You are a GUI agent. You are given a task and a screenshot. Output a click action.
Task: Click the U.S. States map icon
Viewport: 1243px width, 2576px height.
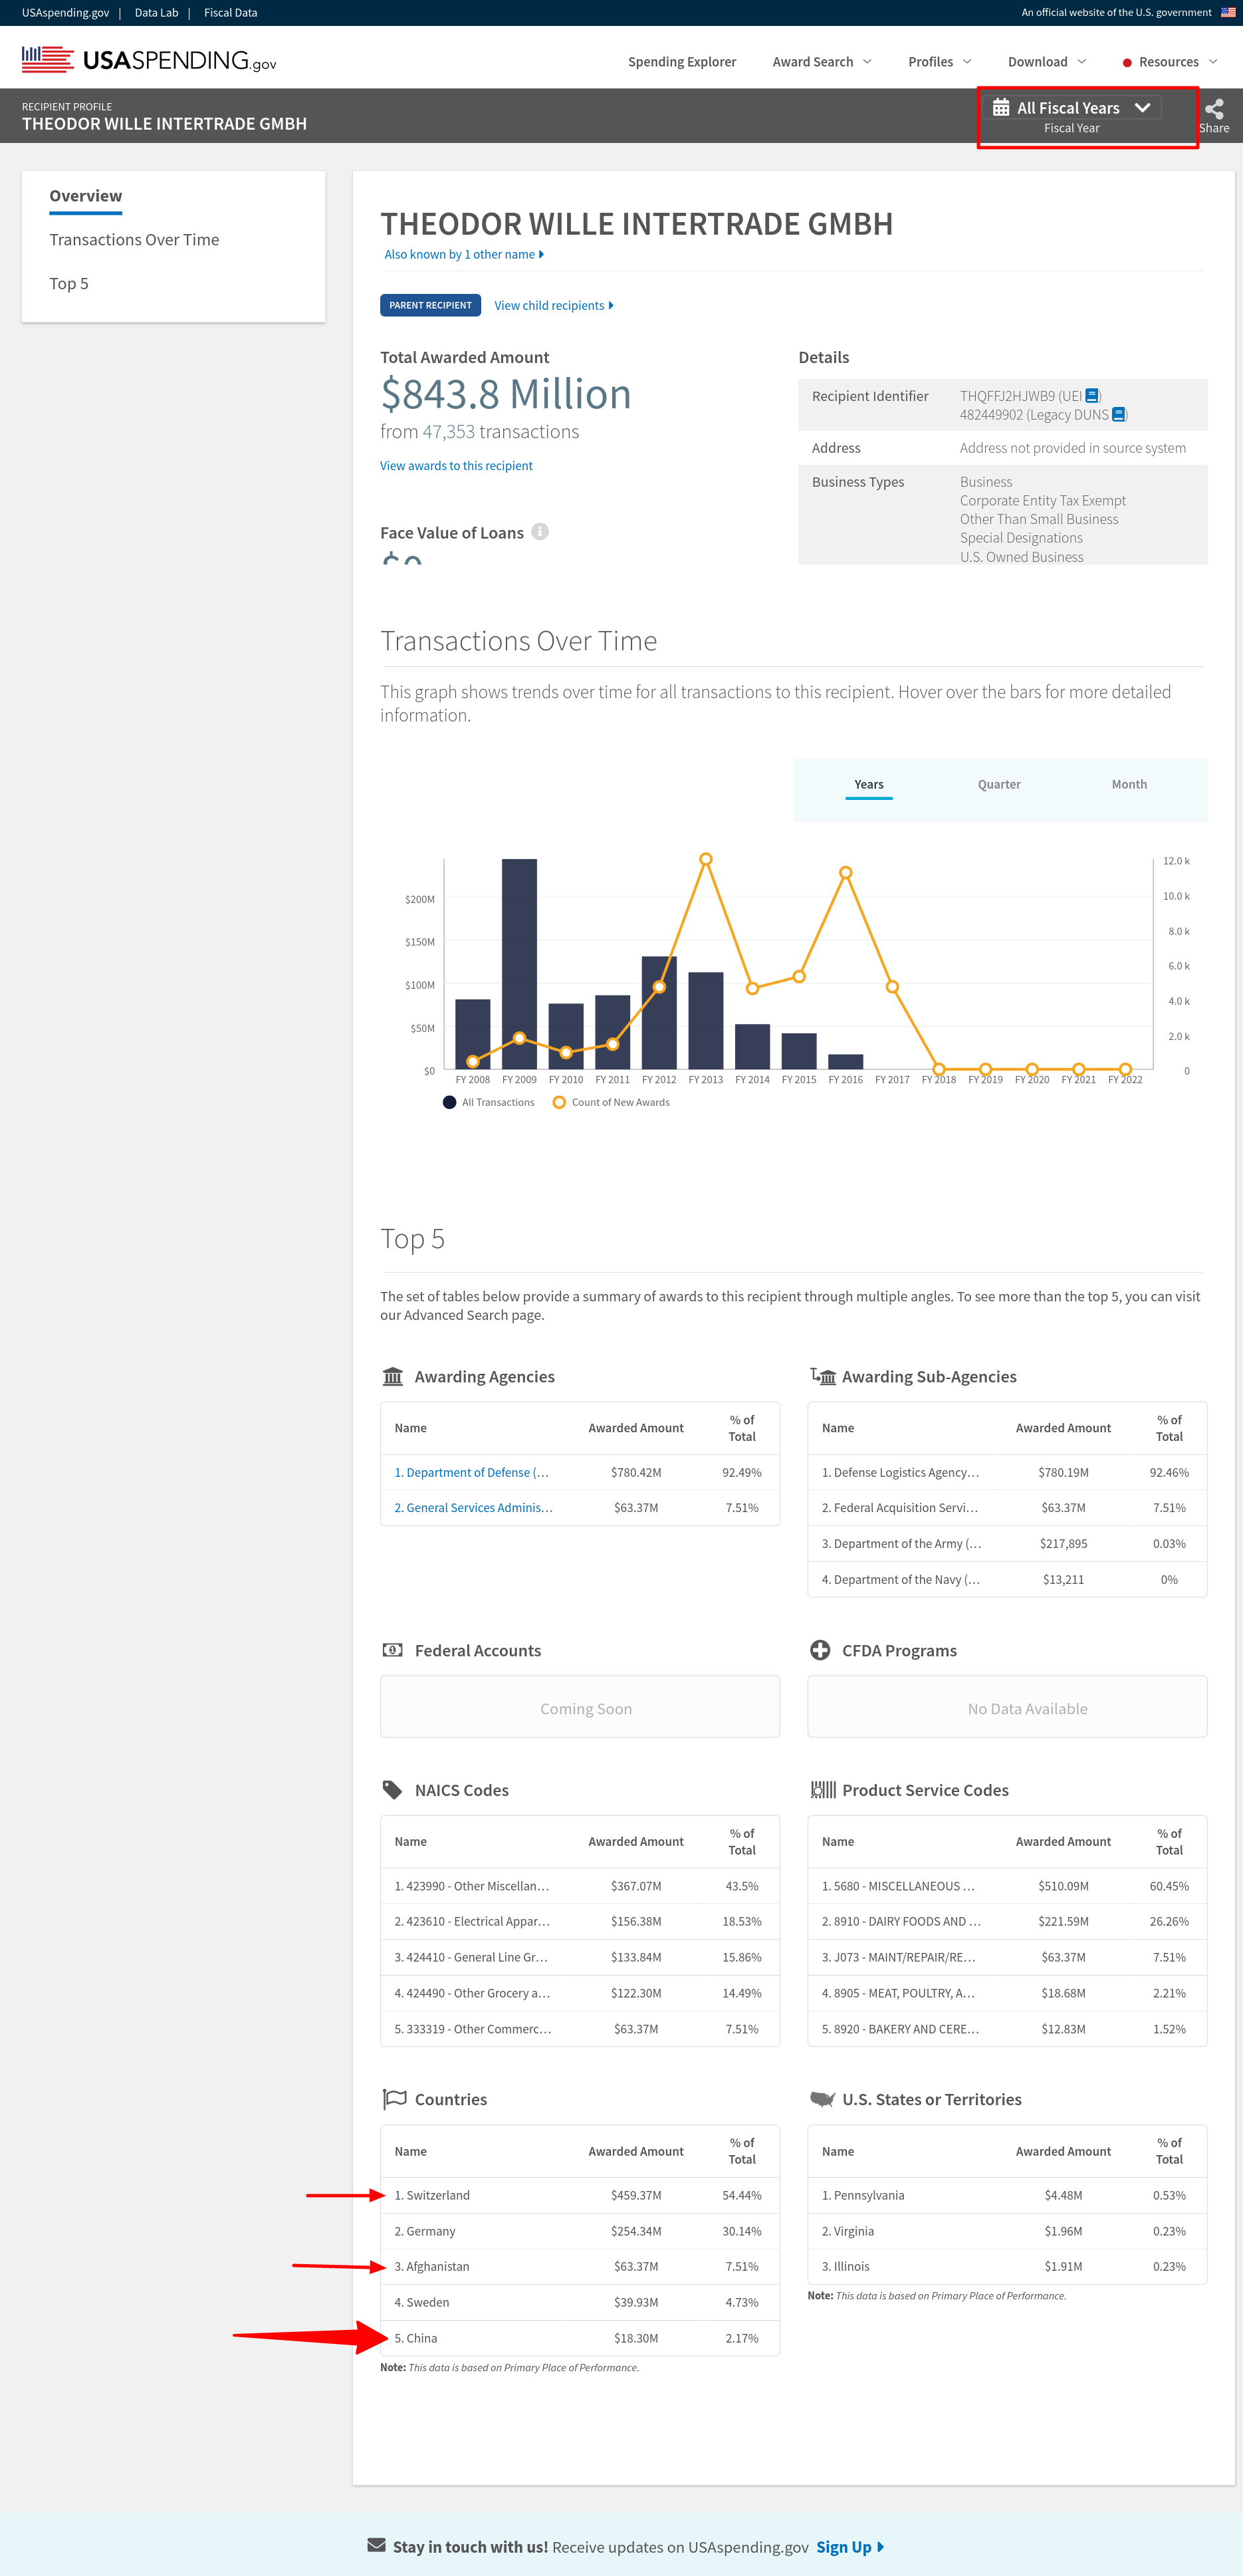point(822,2099)
